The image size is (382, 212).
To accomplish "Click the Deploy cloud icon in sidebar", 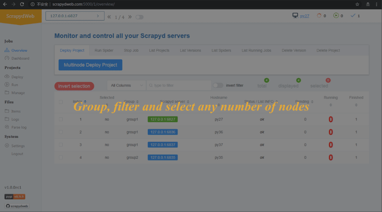I will coord(7,77).
